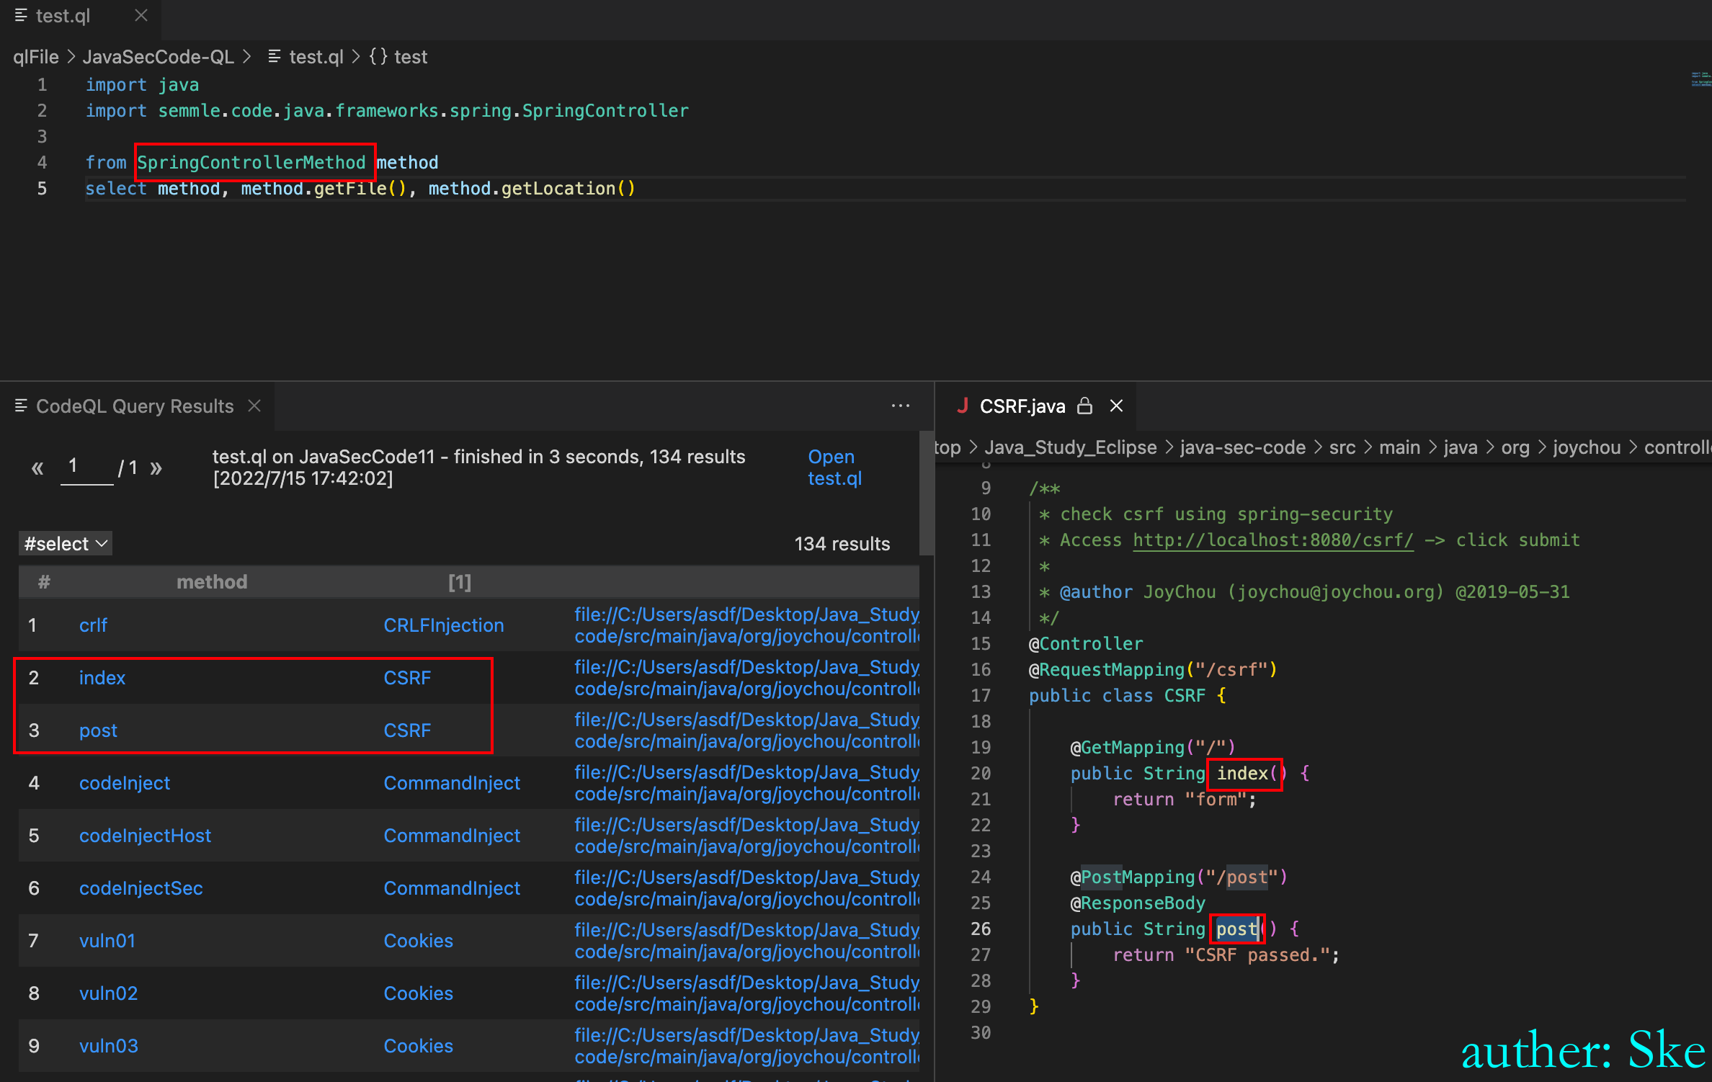Open CommandInject file link in row 4
The image size is (1712, 1082).
pyautogui.click(x=452, y=783)
